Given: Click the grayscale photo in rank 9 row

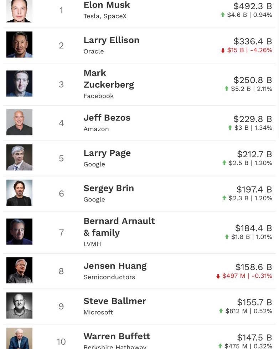Looking at the screenshot, I should (x=19, y=306).
